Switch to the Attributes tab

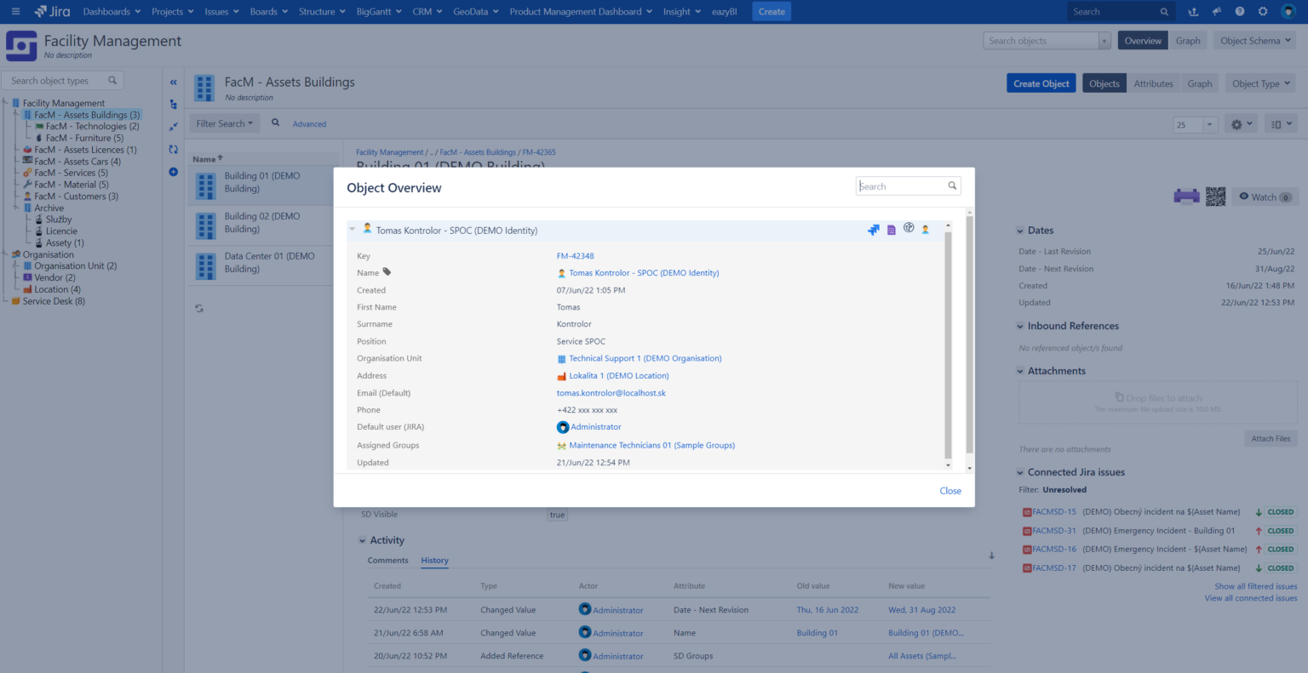coord(1153,83)
